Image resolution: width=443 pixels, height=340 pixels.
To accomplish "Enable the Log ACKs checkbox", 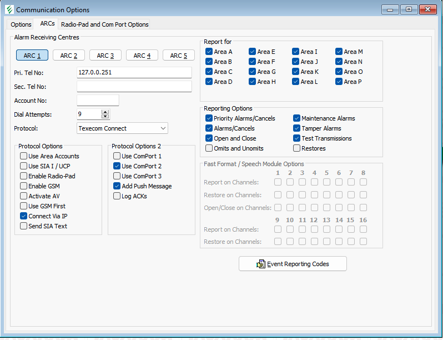I will click(x=117, y=196).
